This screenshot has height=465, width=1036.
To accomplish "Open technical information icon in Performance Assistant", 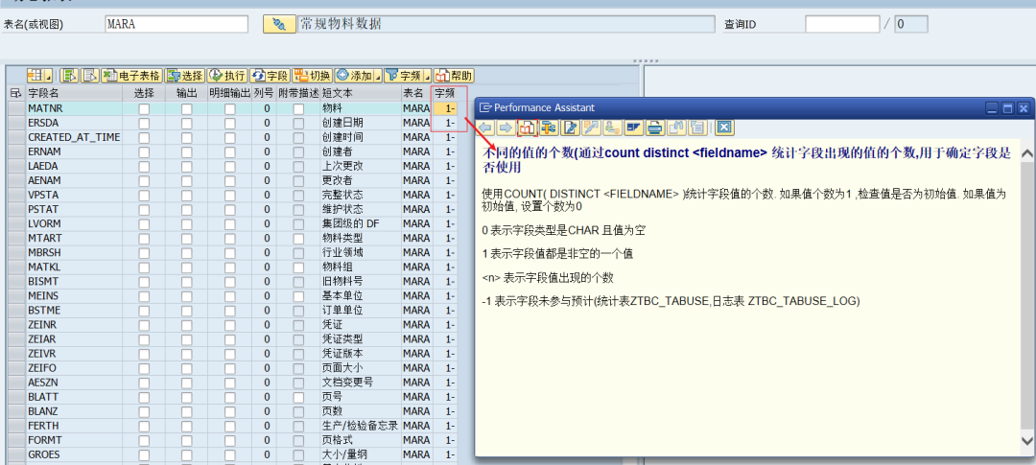I will (548, 127).
